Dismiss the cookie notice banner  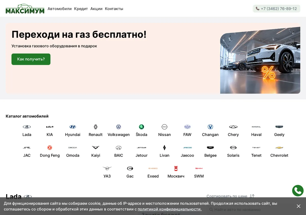tap(298, 206)
